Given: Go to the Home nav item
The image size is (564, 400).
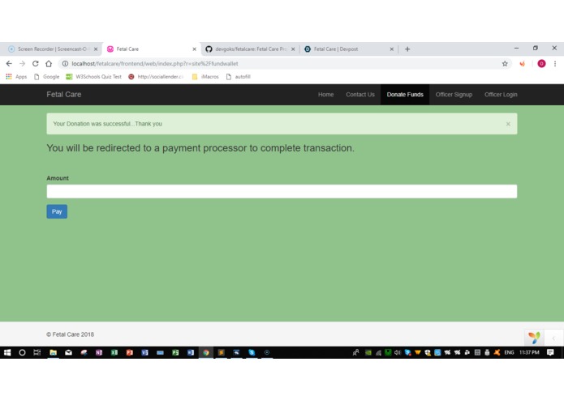Looking at the screenshot, I should point(326,95).
